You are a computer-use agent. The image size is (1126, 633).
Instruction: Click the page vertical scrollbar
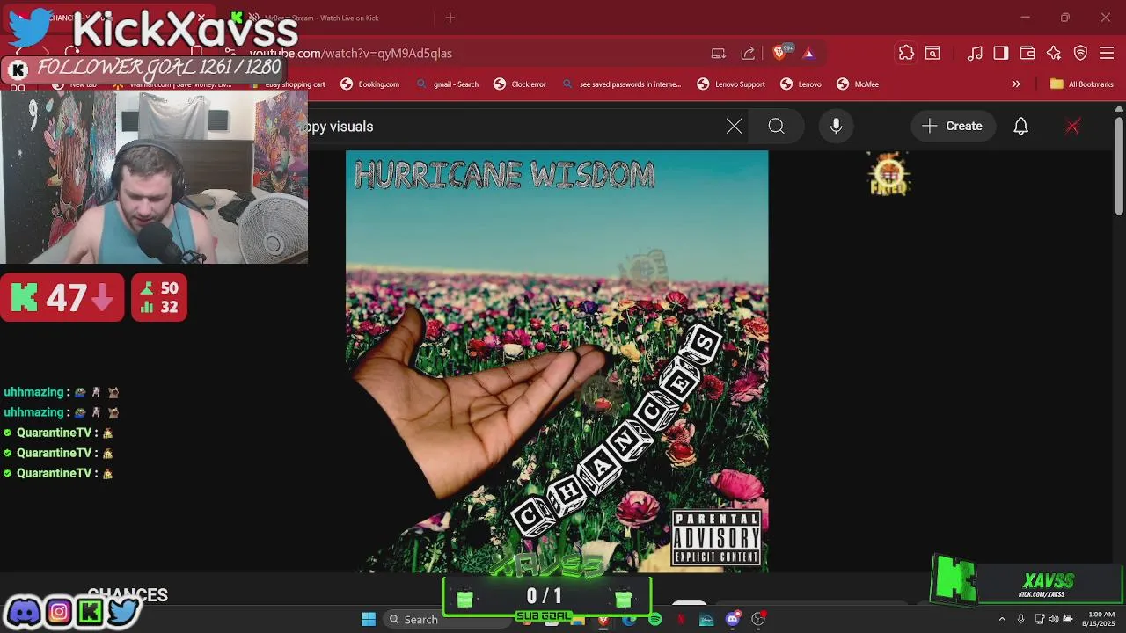tap(1119, 167)
